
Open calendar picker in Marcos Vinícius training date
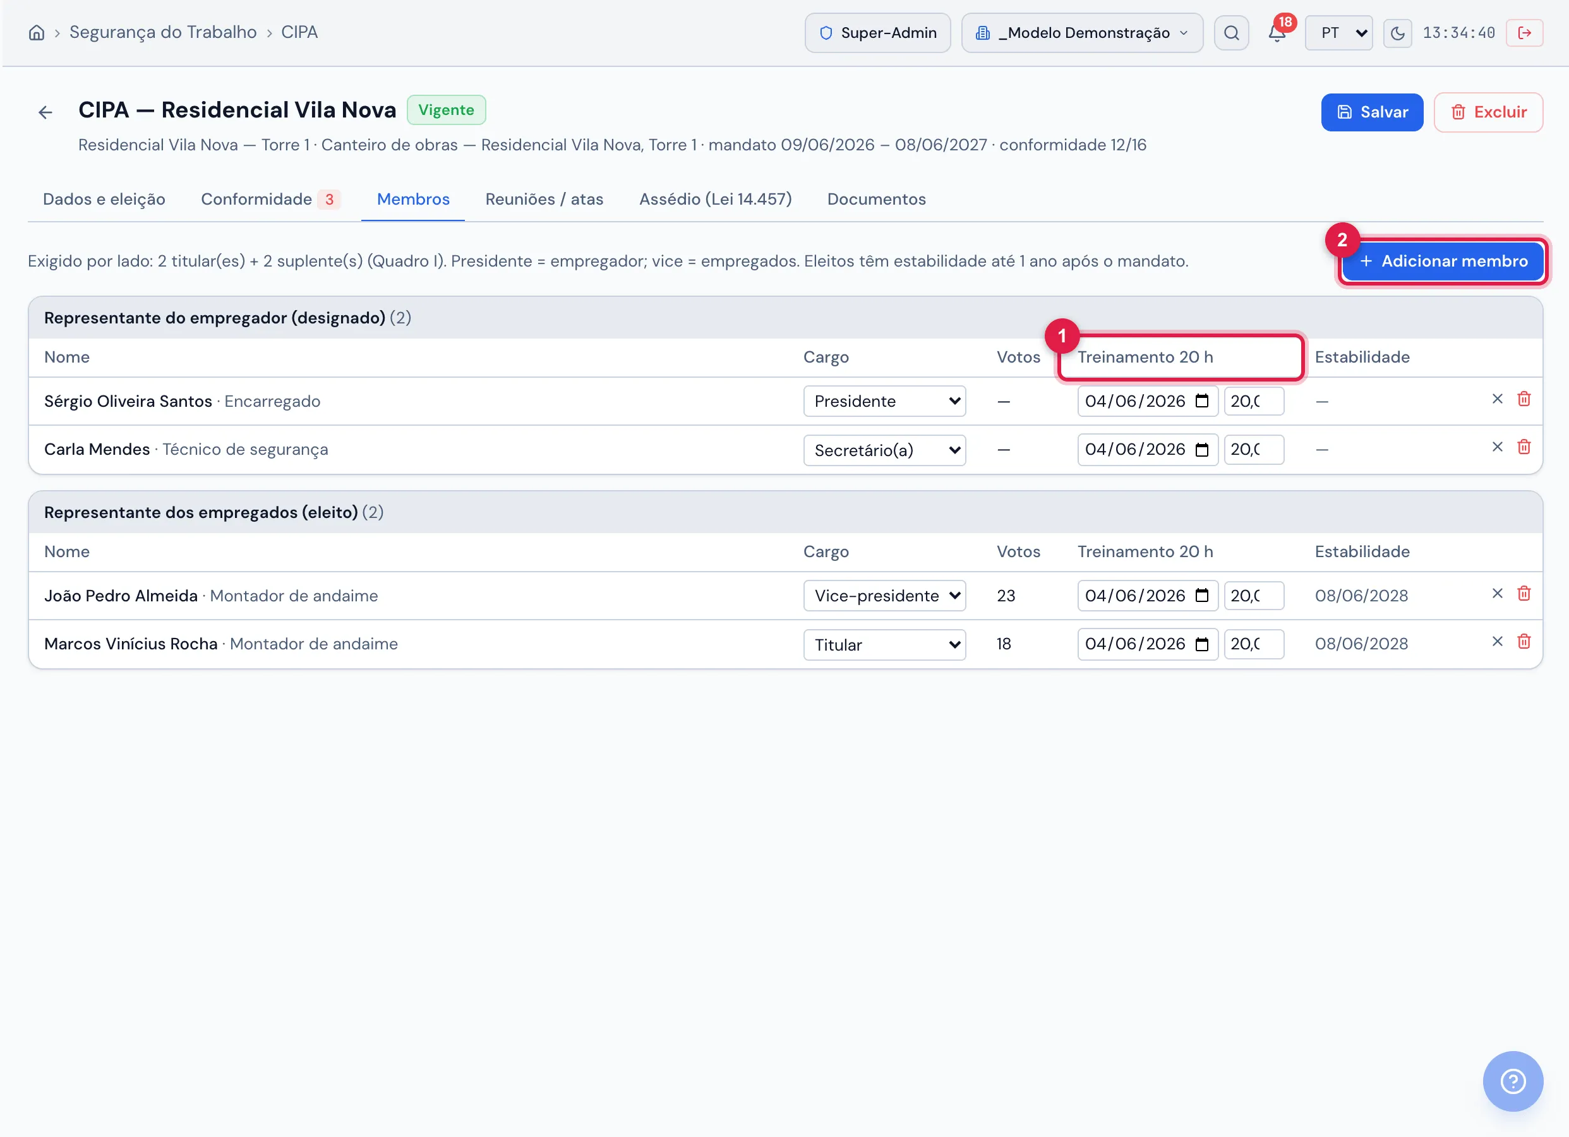click(x=1203, y=644)
